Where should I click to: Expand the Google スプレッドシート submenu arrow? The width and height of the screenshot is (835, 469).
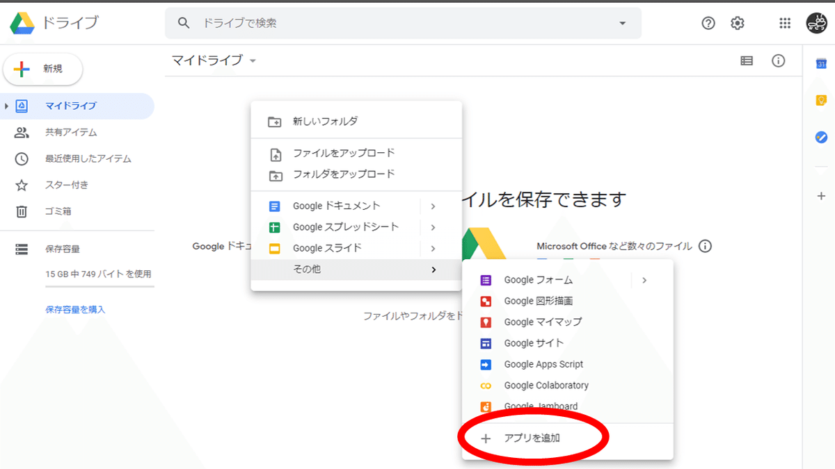click(x=433, y=227)
